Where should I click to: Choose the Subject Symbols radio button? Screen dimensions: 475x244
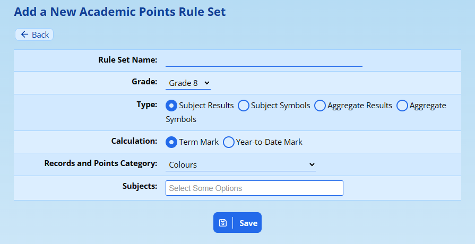pyautogui.click(x=244, y=106)
